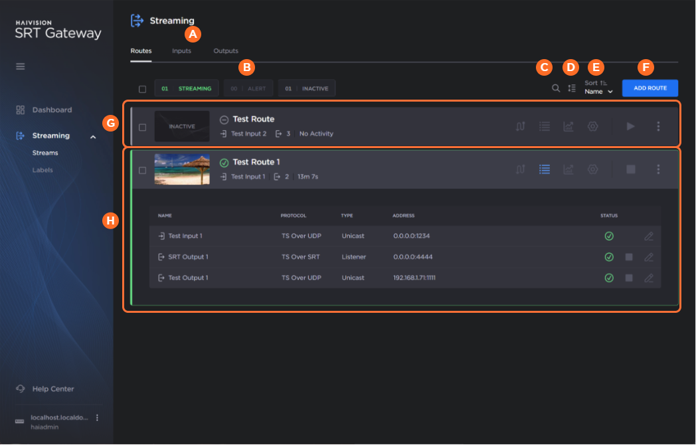Stop Test Route 1 with stop button
The width and height of the screenshot is (696, 445).
(x=630, y=169)
